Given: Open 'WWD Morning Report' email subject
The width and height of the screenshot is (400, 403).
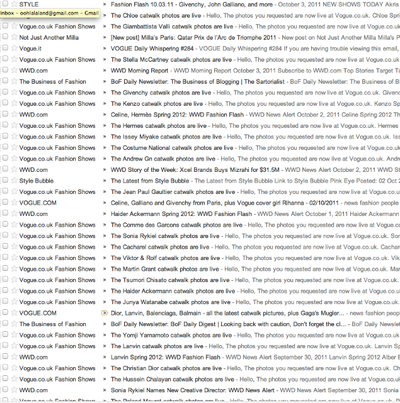Looking at the screenshot, I should point(139,71).
